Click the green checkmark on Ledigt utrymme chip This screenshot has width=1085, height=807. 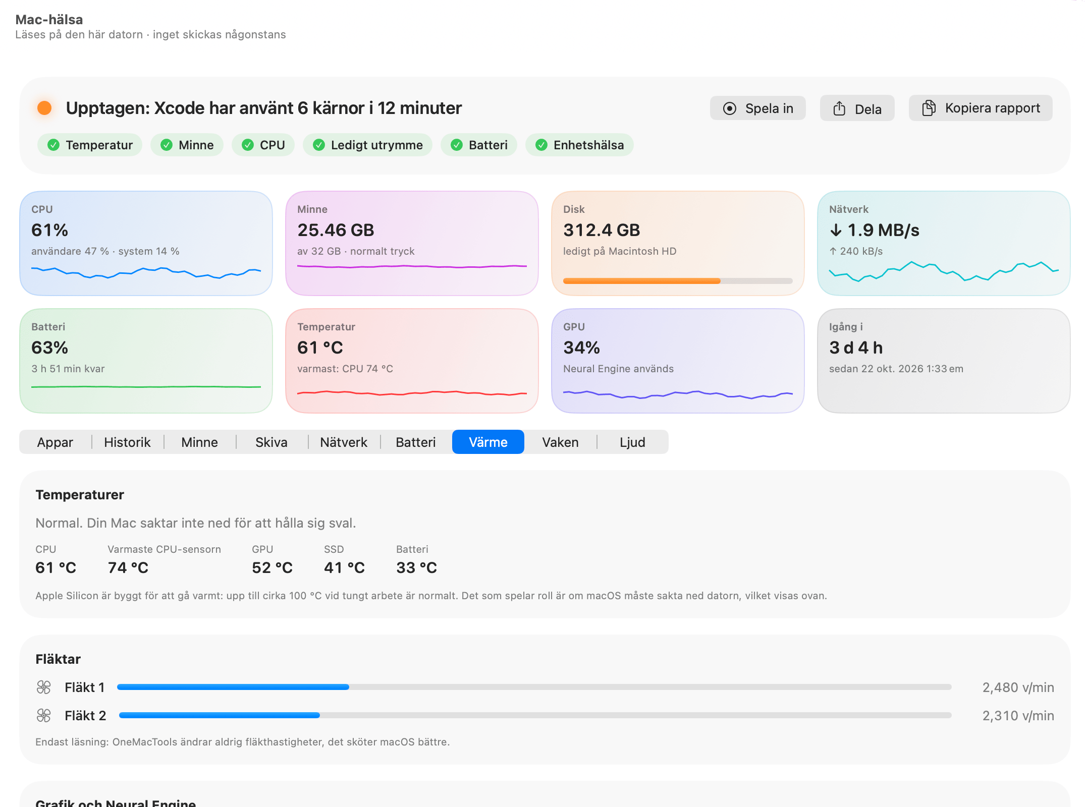pyautogui.click(x=319, y=145)
